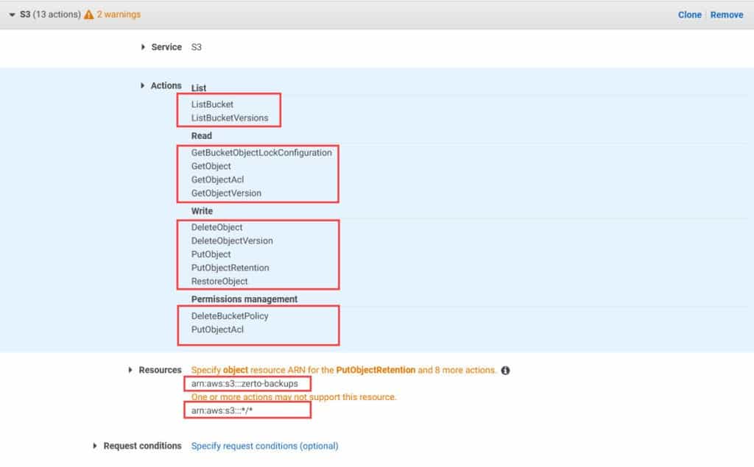Expand the Request conditions row

tap(96, 446)
